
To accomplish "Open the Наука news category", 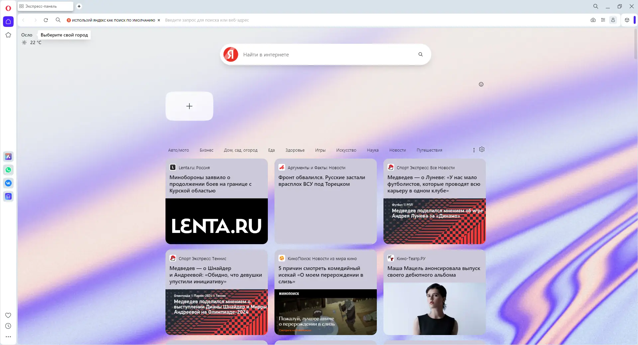I will (x=373, y=150).
